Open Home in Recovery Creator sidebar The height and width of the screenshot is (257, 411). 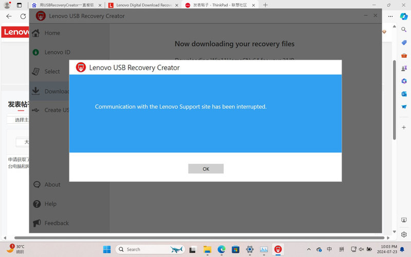(69, 33)
